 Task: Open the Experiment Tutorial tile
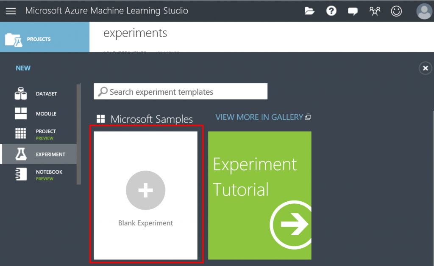coord(260,195)
